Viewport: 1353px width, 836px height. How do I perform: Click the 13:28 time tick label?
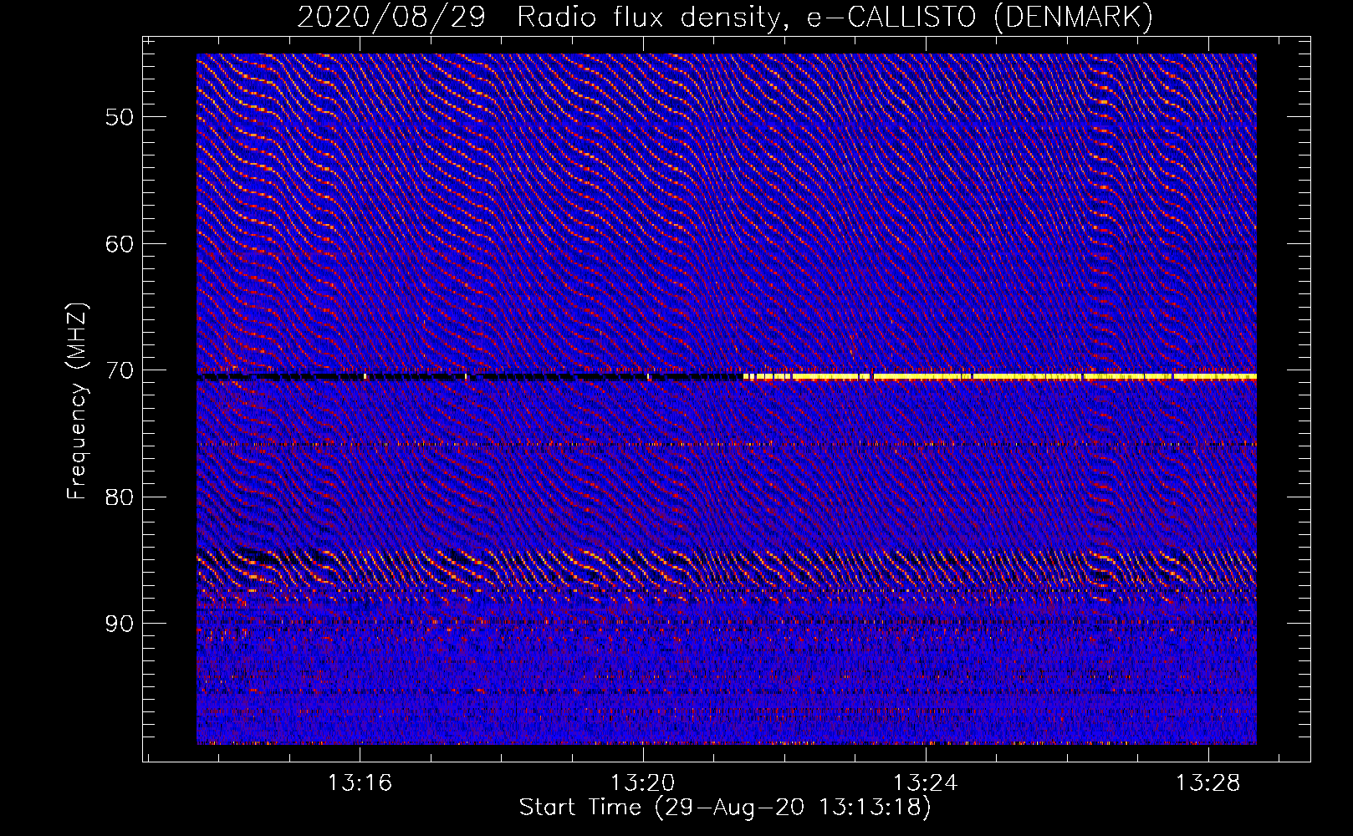pyautogui.click(x=1208, y=783)
